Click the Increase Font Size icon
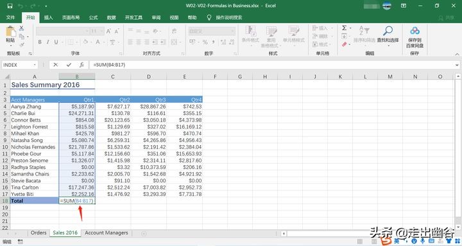This screenshot has height=246, width=462. [108, 31]
